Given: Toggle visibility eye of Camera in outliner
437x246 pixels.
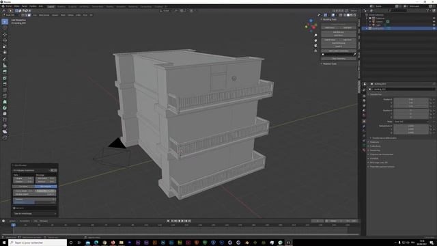Looking at the screenshot, I should click(x=434, y=21).
